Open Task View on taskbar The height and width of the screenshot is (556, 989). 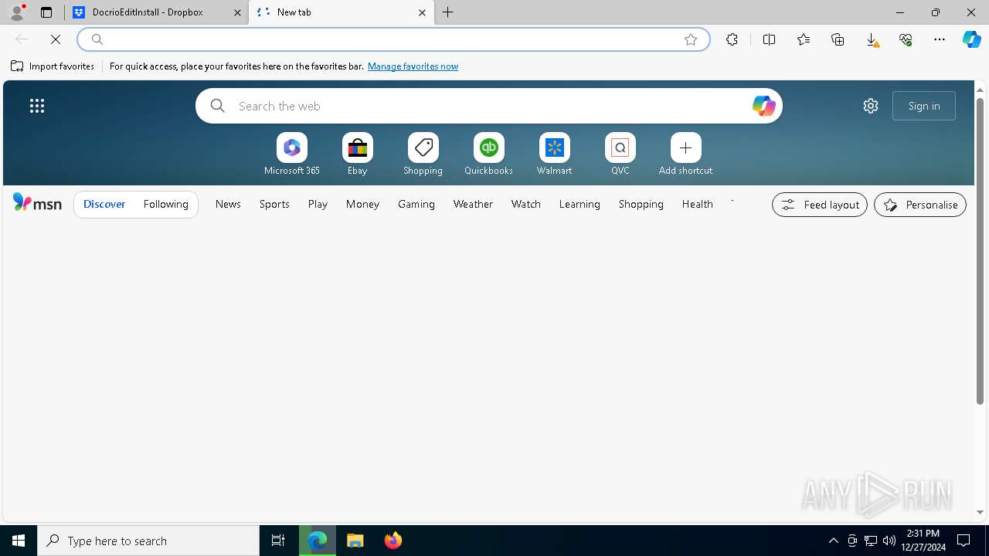pyautogui.click(x=278, y=541)
